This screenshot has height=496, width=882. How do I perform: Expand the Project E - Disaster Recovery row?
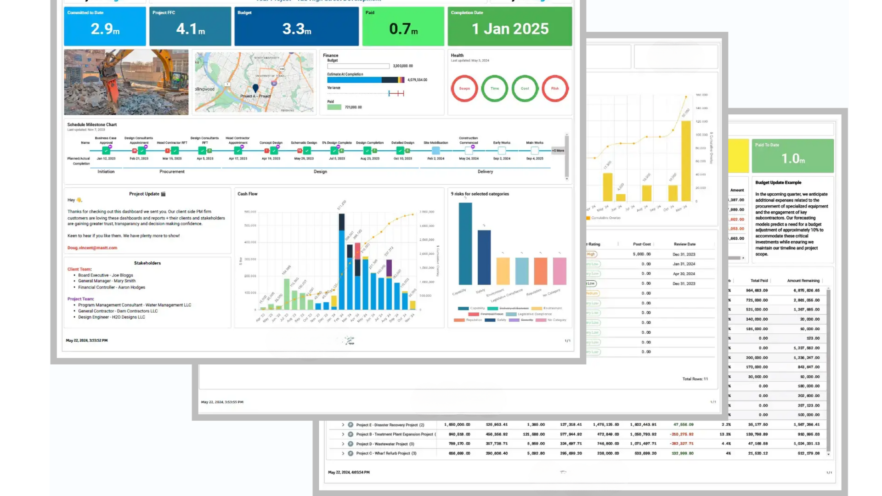(343, 425)
